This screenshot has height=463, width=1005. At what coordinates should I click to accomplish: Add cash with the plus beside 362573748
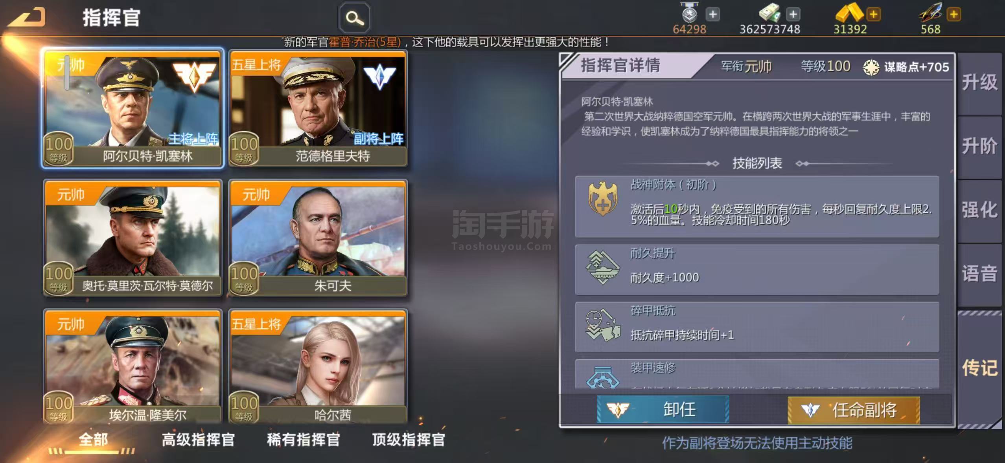pyautogui.click(x=793, y=15)
